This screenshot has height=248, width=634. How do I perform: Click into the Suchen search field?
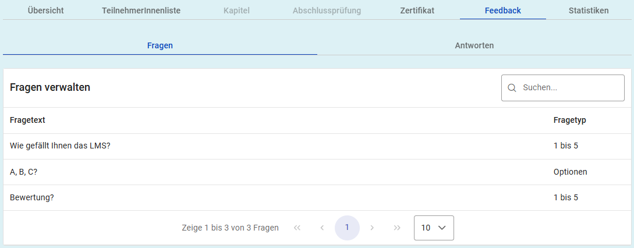569,88
